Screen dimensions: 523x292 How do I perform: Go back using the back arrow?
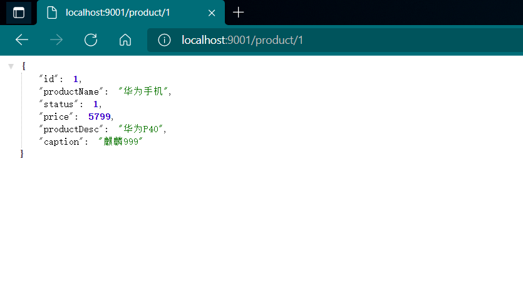tap(22, 40)
